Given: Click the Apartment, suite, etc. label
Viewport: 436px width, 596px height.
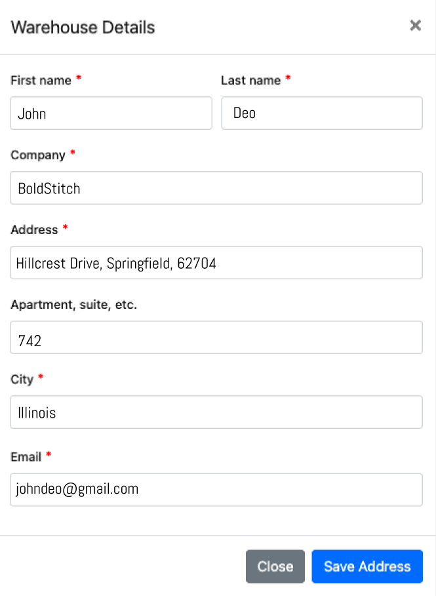Looking at the screenshot, I should [x=73, y=305].
